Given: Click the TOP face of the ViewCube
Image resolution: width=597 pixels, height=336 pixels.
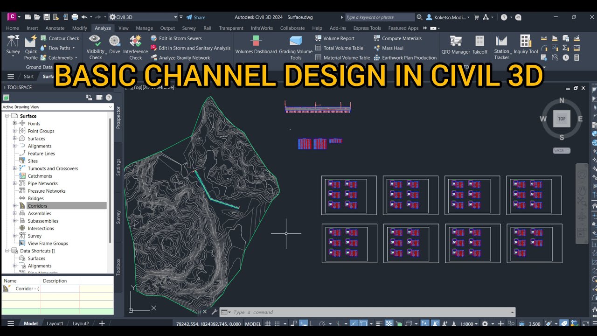Looking at the screenshot, I should (x=562, y=119).
